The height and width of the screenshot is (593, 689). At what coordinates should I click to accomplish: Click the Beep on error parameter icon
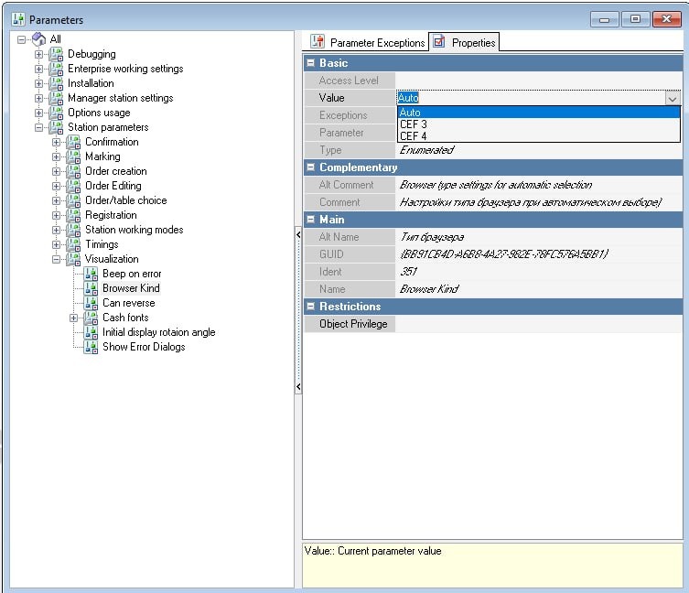pos(91,274)
